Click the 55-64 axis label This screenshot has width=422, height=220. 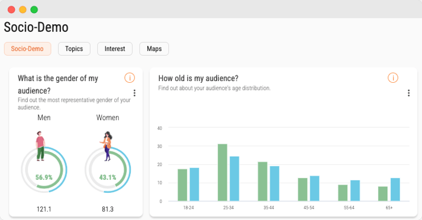click(349, 208)
